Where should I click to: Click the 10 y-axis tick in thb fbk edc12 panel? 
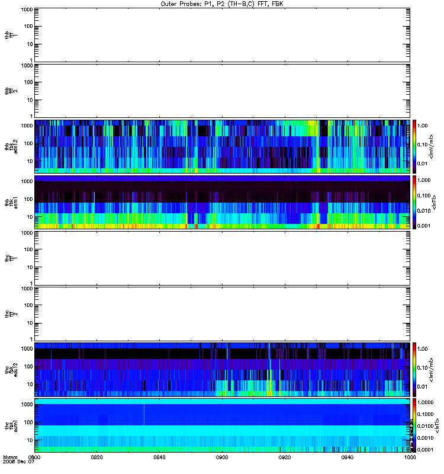(x=30, y=161)
